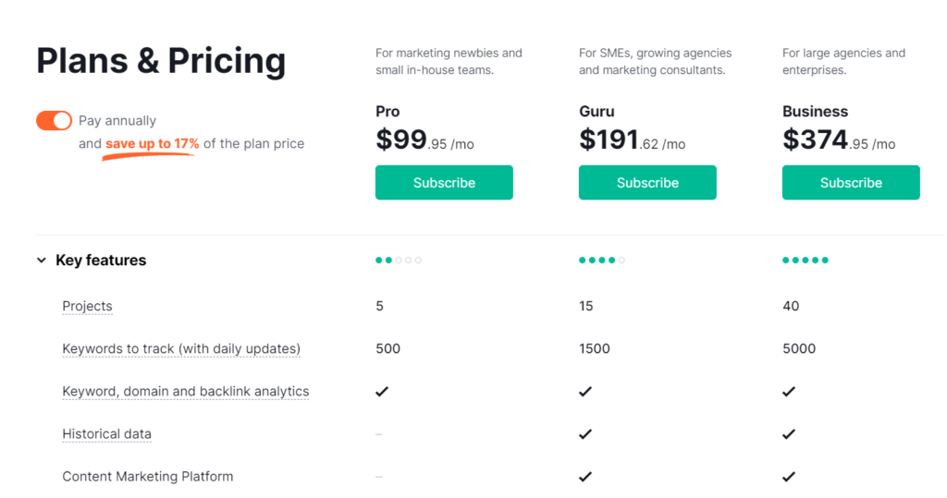Click Guru checkmark for Content Marketing Platform

click(585, 476)
